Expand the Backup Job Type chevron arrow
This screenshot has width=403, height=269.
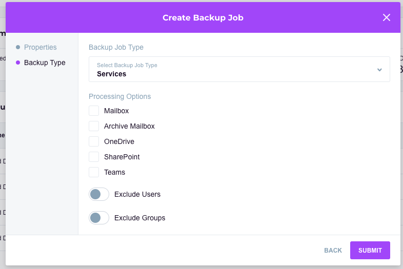(x=379, y=70)
